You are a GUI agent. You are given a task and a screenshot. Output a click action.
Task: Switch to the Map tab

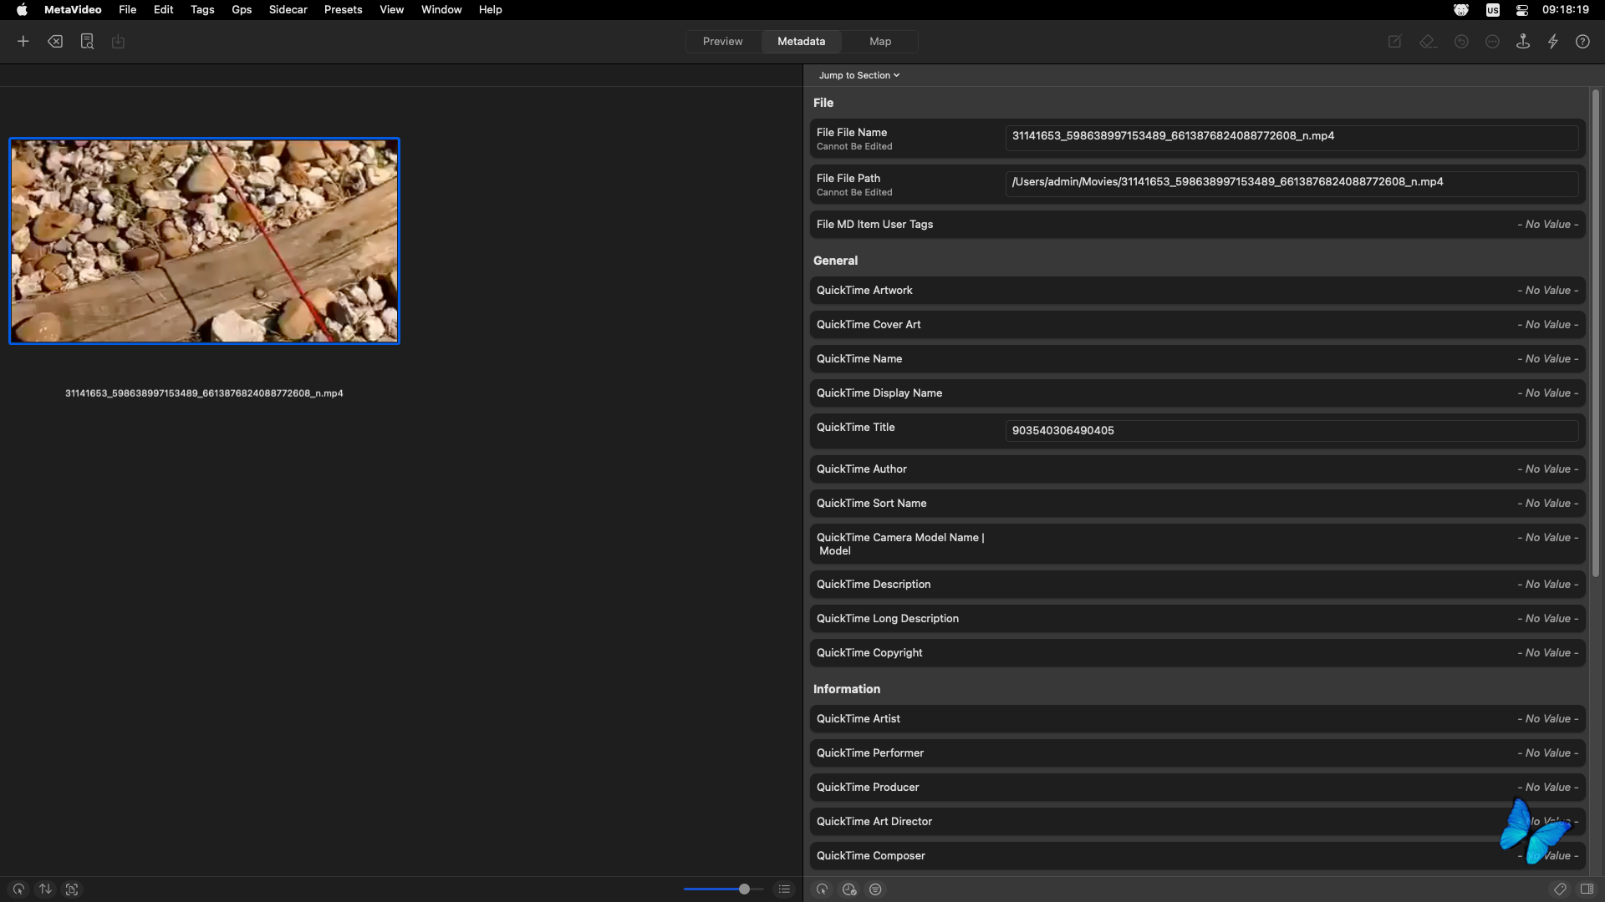click(880, 41)
